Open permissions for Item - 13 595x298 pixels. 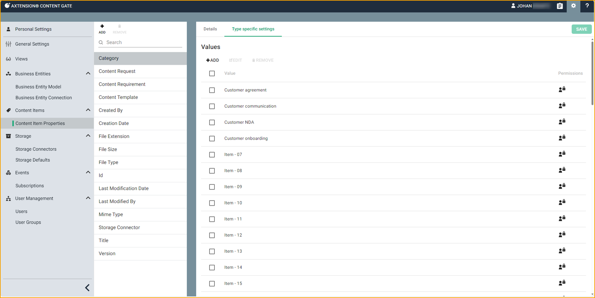562,250
